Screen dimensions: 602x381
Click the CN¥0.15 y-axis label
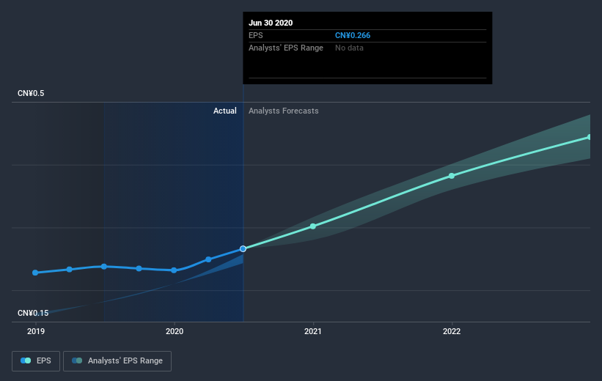pos(33,313)
